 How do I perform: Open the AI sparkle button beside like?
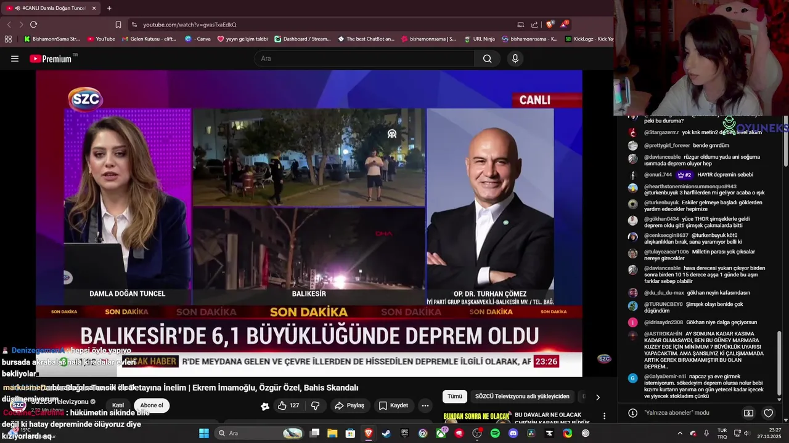(265, 406)
